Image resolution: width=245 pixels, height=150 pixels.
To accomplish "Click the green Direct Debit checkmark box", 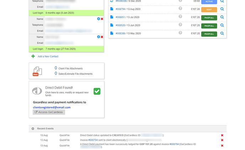I will 97,91.
